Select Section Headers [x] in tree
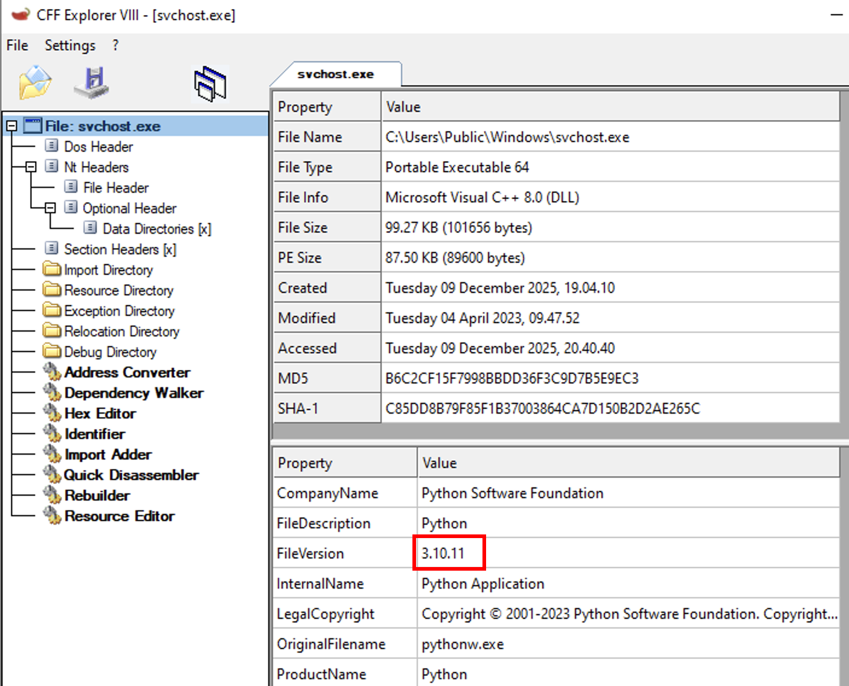Screen dimensions: 849x686 (120, 249)
